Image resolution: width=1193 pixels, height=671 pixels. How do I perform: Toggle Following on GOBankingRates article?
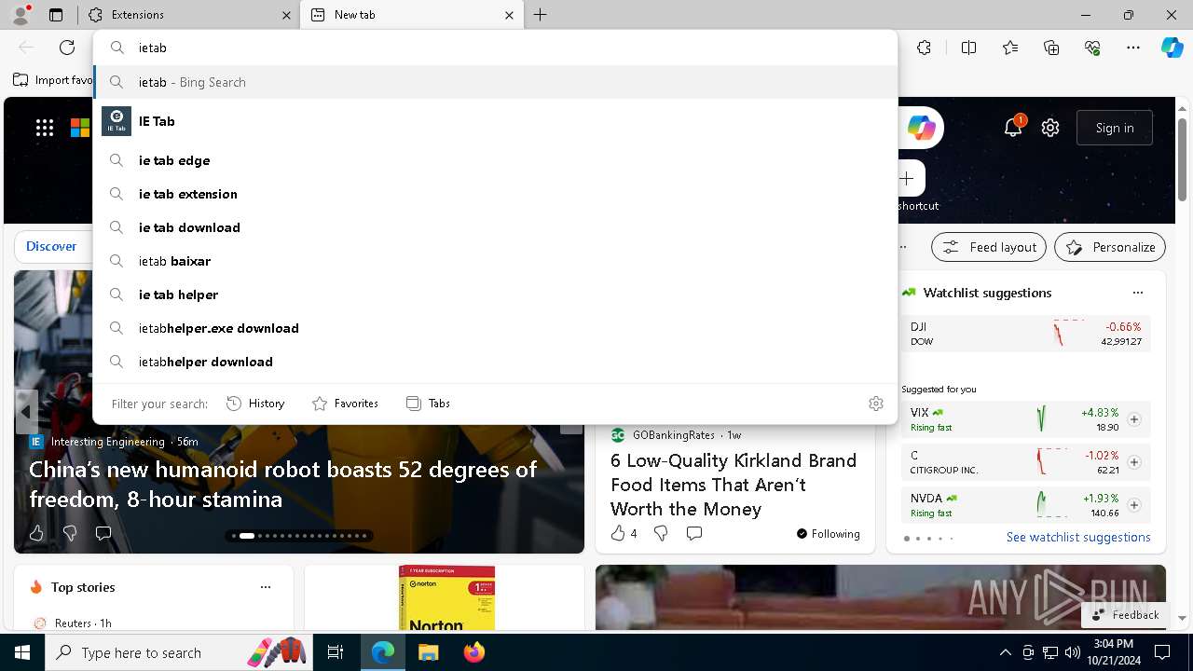point(828,534)
